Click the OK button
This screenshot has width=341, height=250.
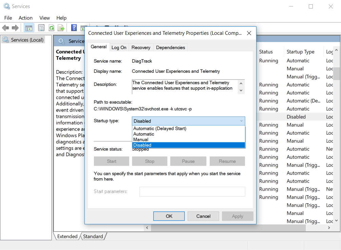coord(169,216)
